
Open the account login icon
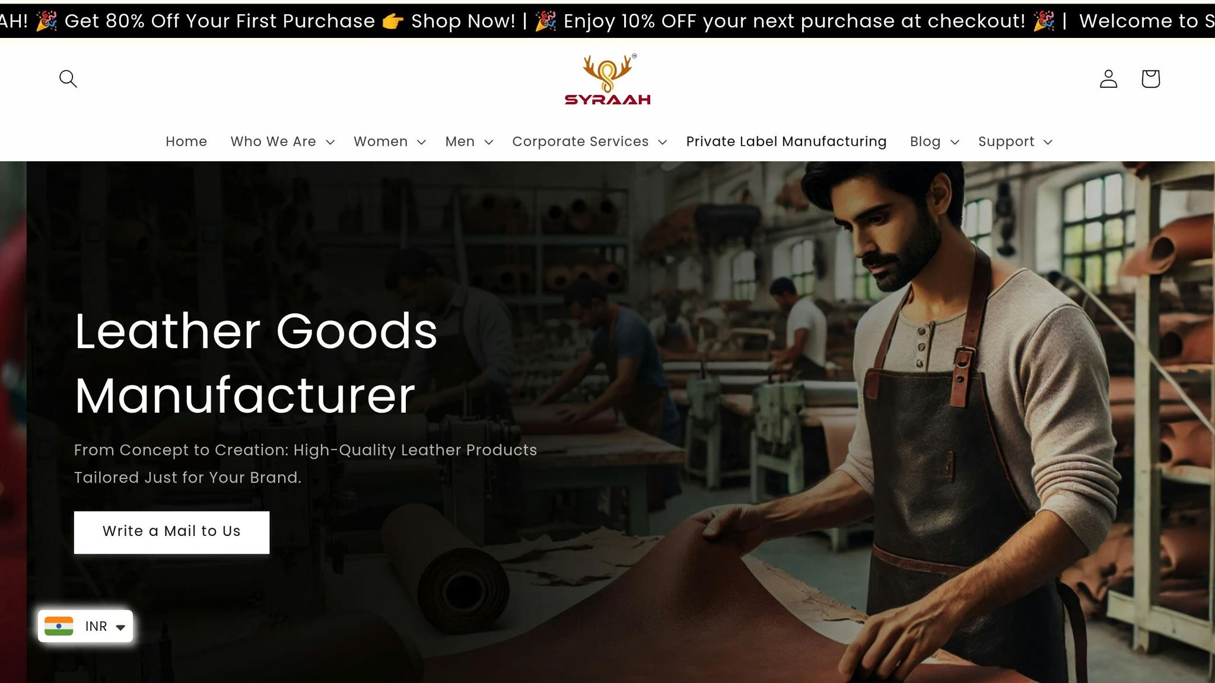click(x=1108, y=78)
